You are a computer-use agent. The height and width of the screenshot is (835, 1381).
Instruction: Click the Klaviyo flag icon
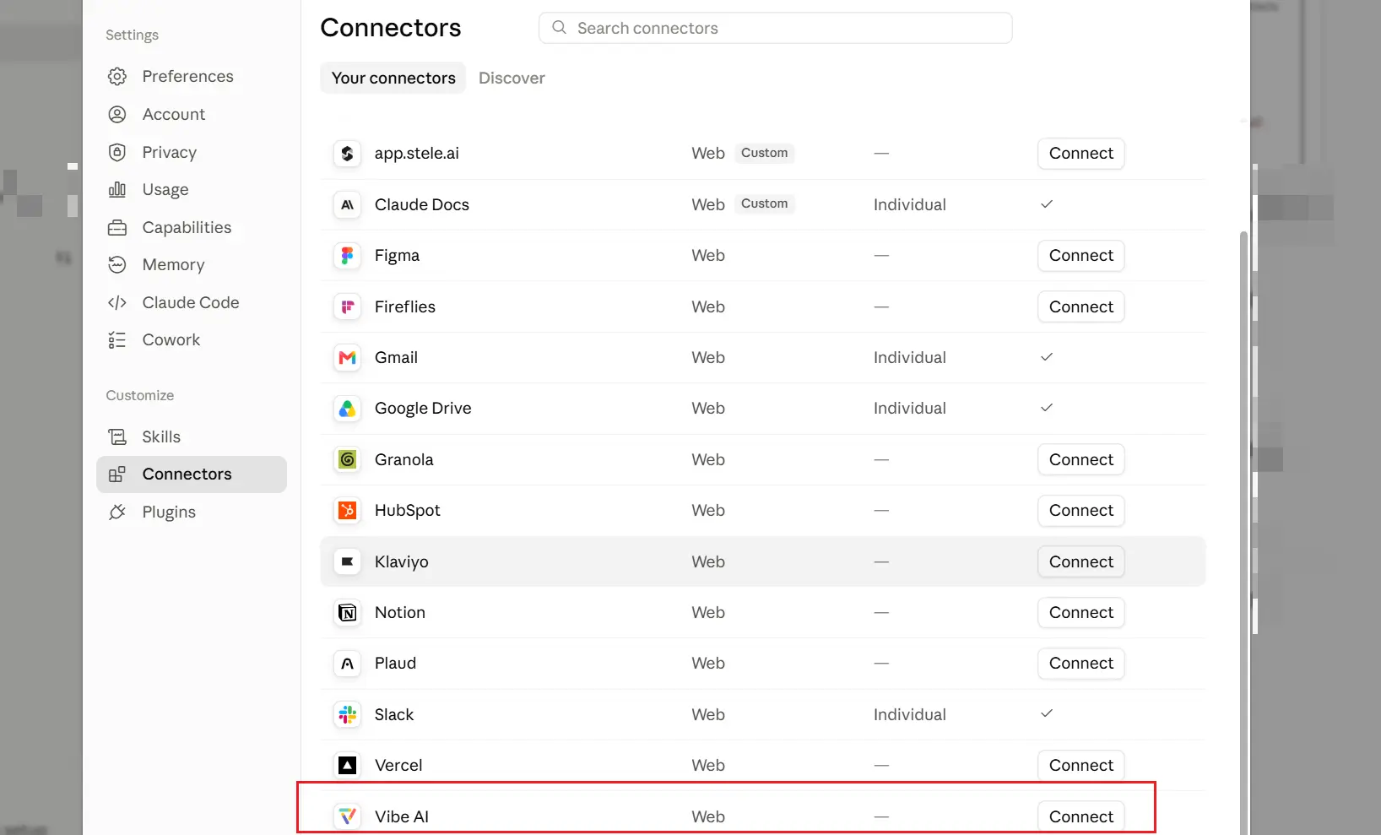(347, 561)
